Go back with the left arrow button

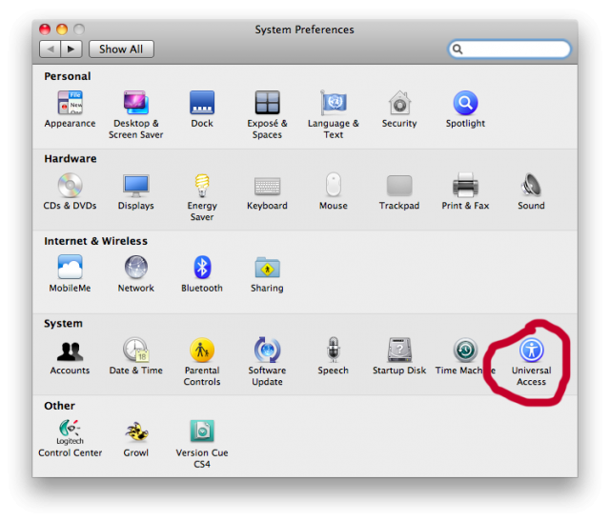pyautogui.click(x=50, y=49)
